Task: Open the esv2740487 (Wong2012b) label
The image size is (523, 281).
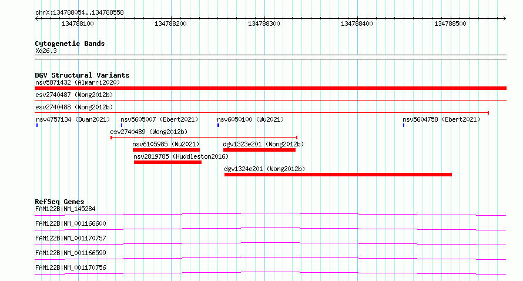Action: 74,95
